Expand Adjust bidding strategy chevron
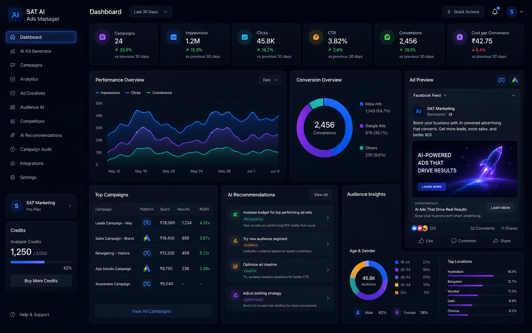Viewport: 532px width, 333px height. [x=328, y=298]
